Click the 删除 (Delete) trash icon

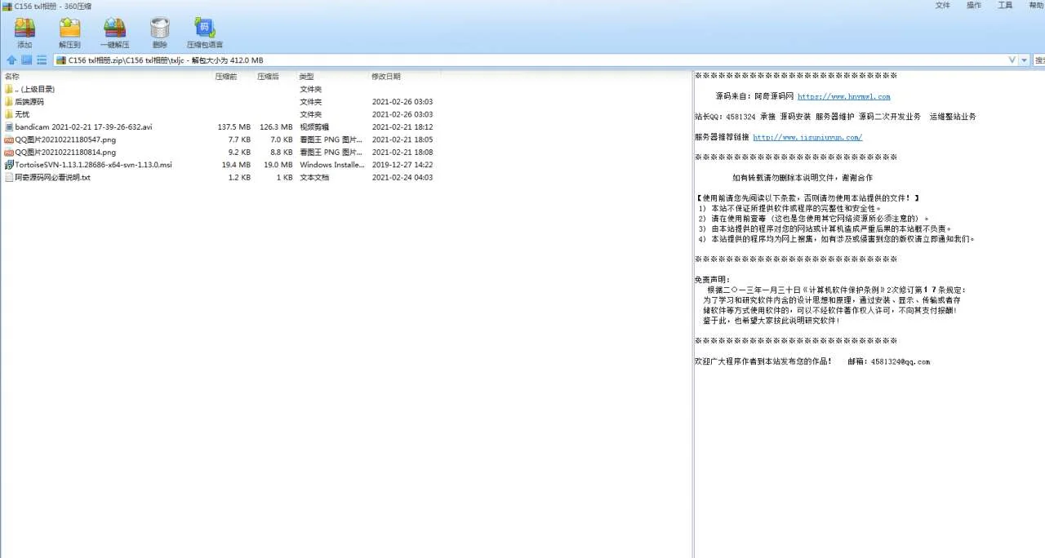159,31
